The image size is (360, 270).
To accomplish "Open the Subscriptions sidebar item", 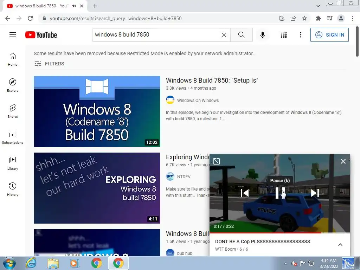I will tap(13, 137).
